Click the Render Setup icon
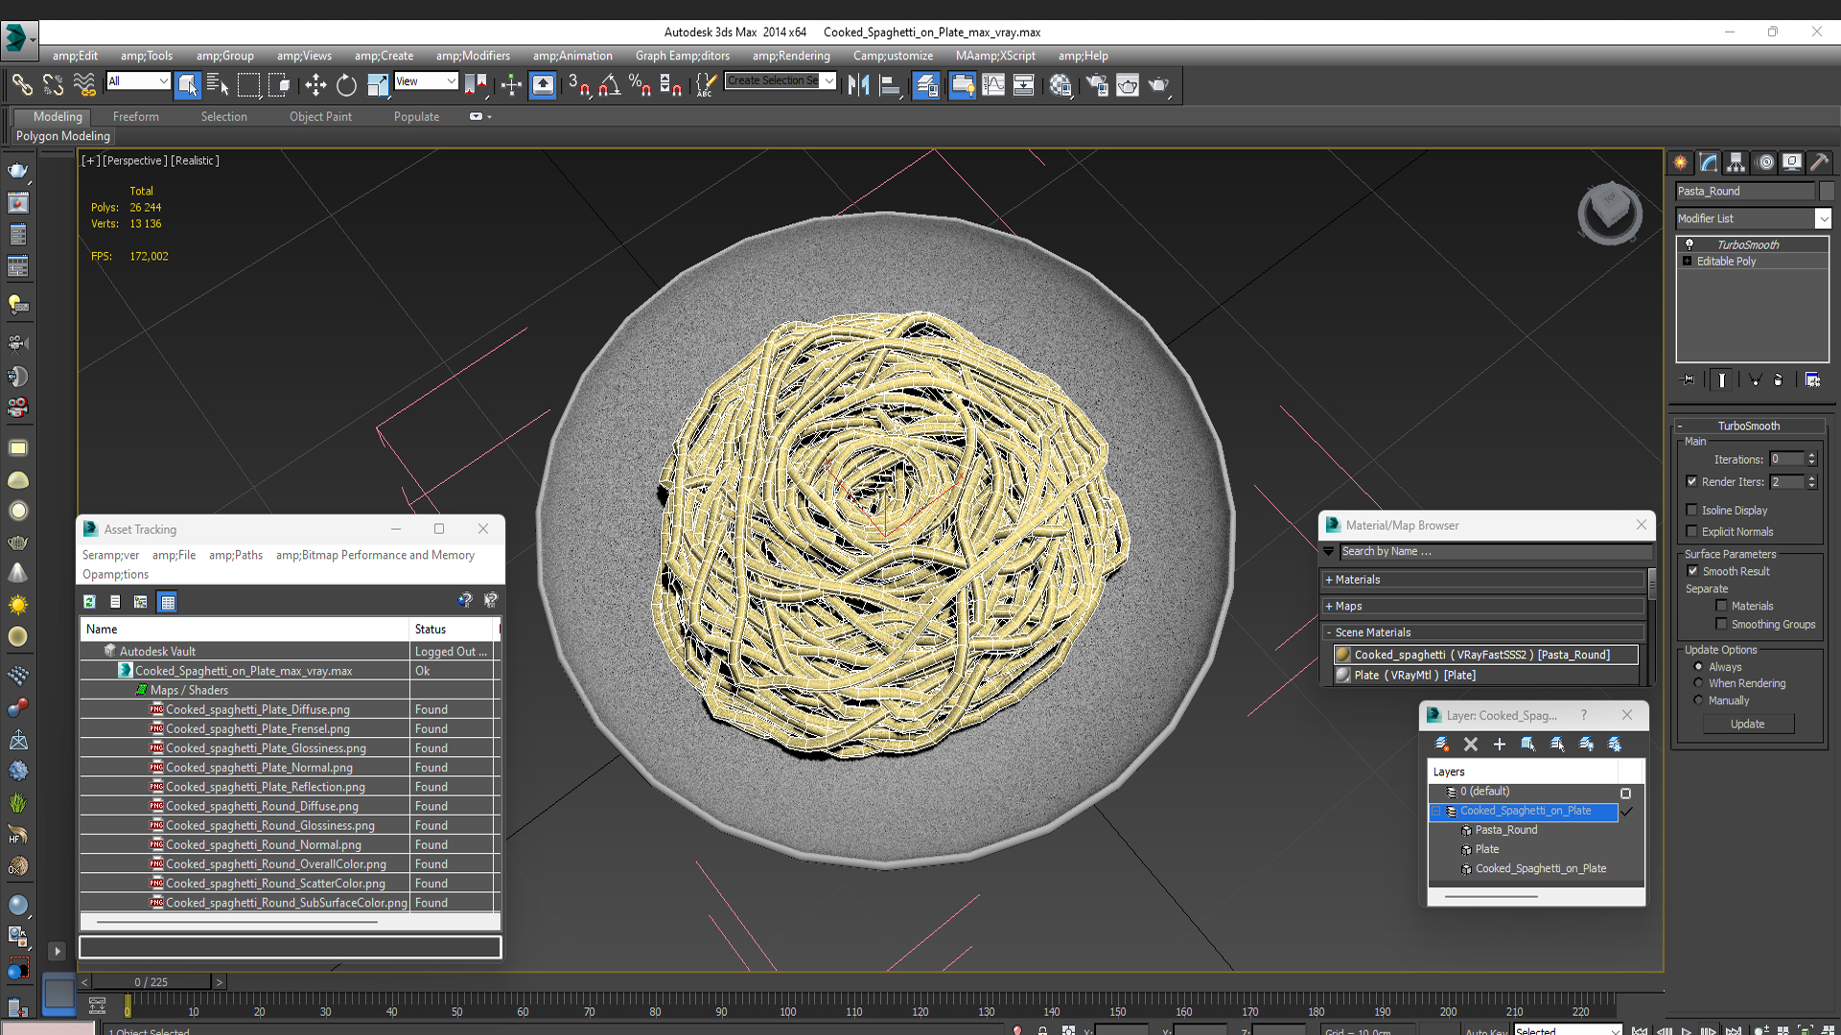This screenshot has height=1035, width=1841. coord(1097,85)
